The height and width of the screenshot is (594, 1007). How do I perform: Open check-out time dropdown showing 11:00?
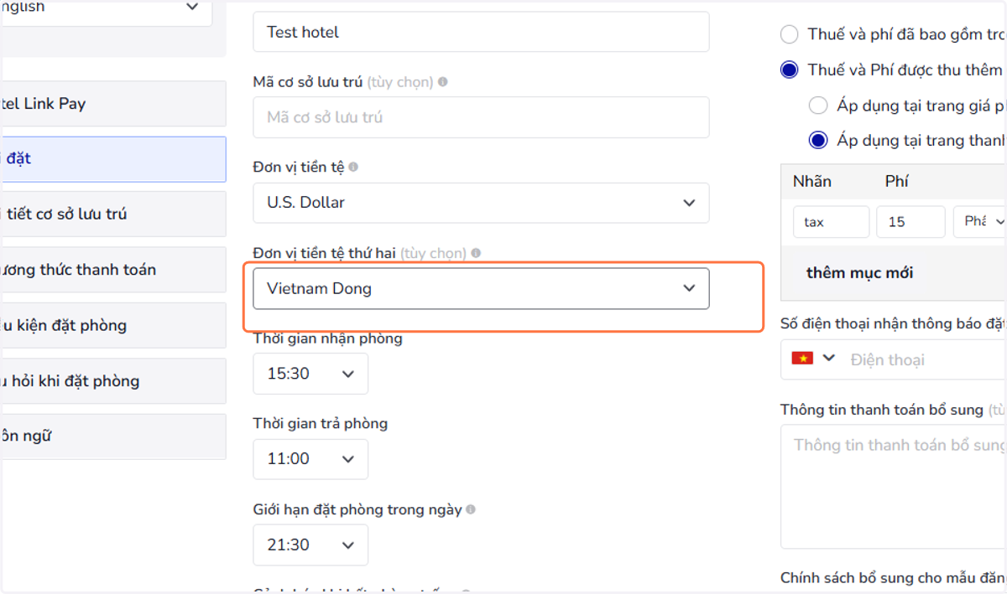point(310,459)
